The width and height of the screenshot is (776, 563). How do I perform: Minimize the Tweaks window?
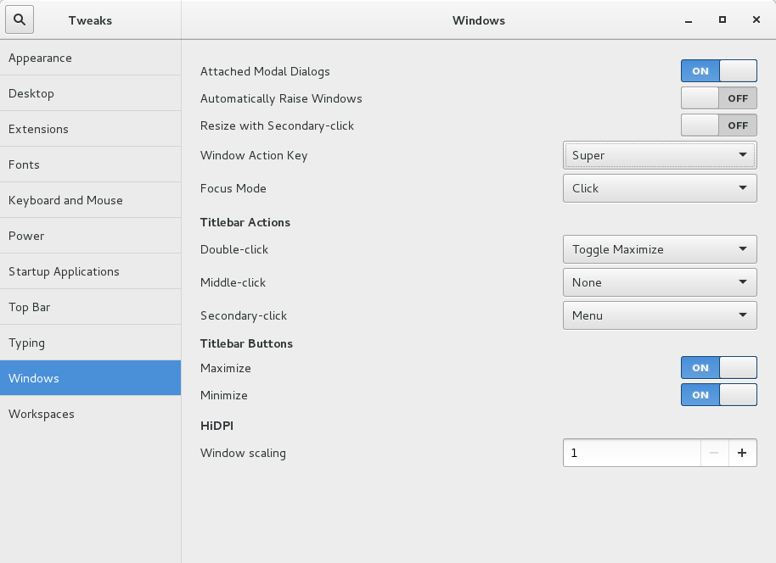(689, 20)
